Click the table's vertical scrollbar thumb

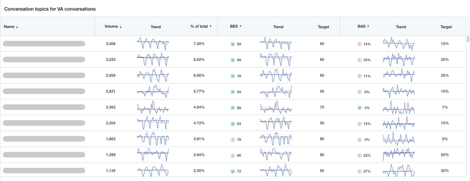point(468,39)
